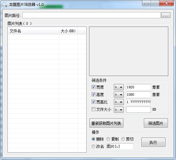Click the rename pattern field 图片[i]

(x=120, y=146)
